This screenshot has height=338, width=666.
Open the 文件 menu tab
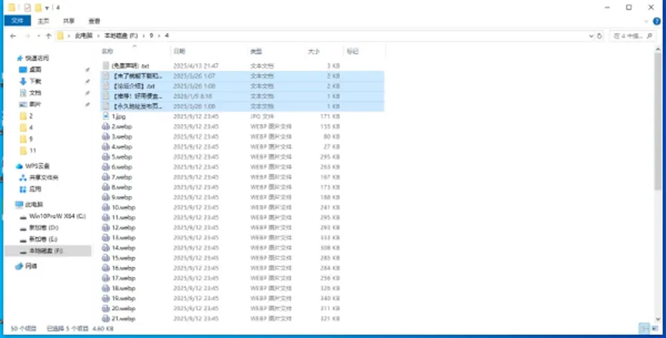click(x=17, y=21)
